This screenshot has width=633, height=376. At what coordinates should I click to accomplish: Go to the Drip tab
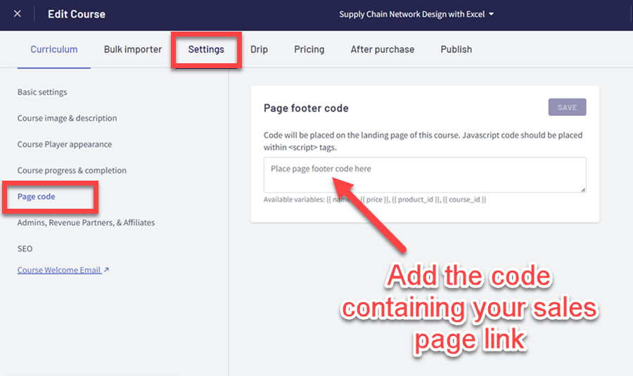click(259, 49)
